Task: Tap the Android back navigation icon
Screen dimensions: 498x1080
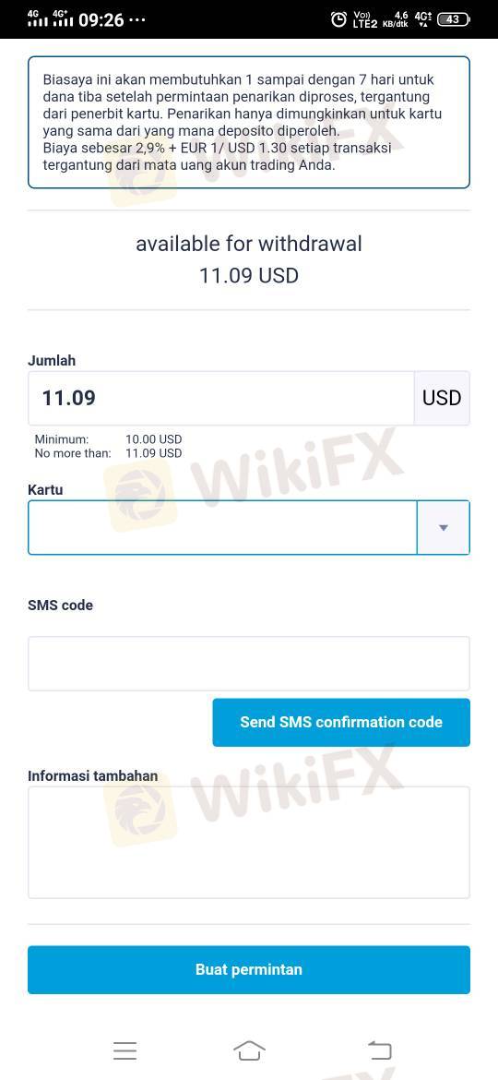Action: (380, 1050)
